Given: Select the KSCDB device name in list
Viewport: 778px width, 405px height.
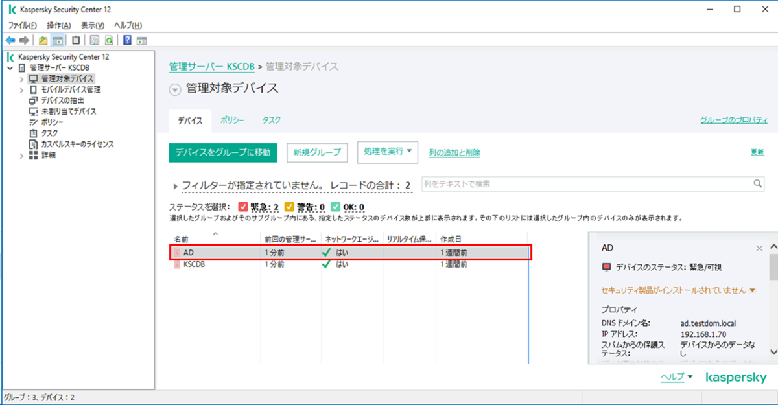Looking at the screenshot, I should (x=194, y=264).
